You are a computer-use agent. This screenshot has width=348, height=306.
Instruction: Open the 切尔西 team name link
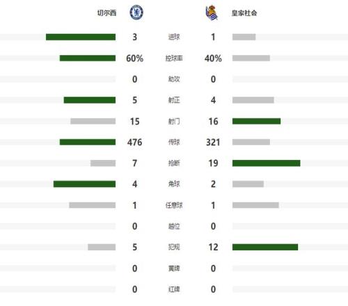click(106, 13)
